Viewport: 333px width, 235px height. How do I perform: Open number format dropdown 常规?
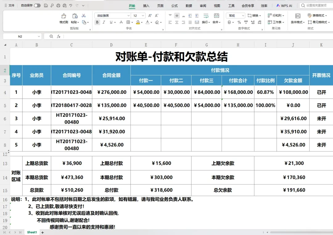pos(243,15)
